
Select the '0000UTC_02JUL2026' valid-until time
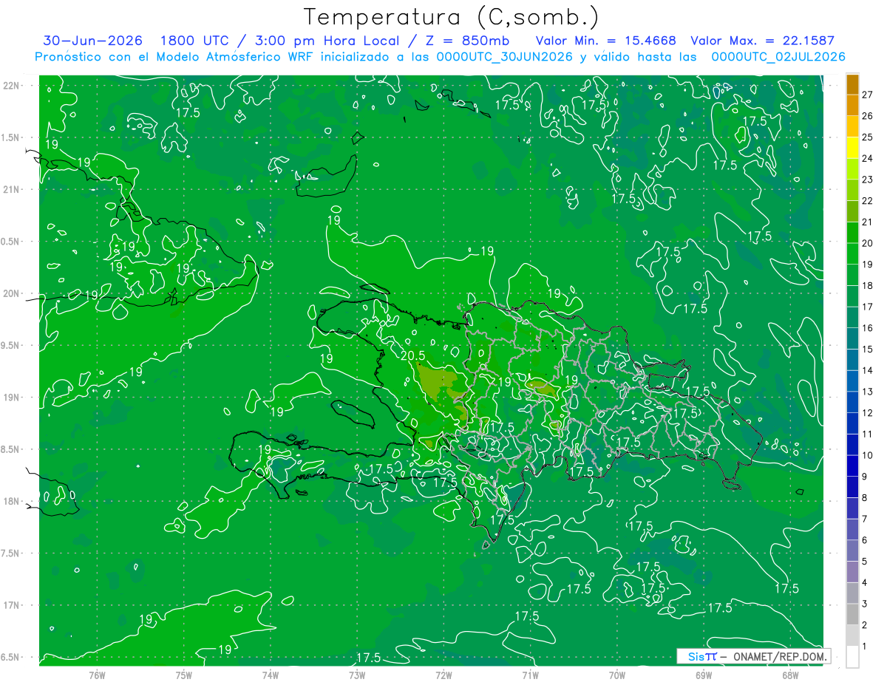[778, 57]
